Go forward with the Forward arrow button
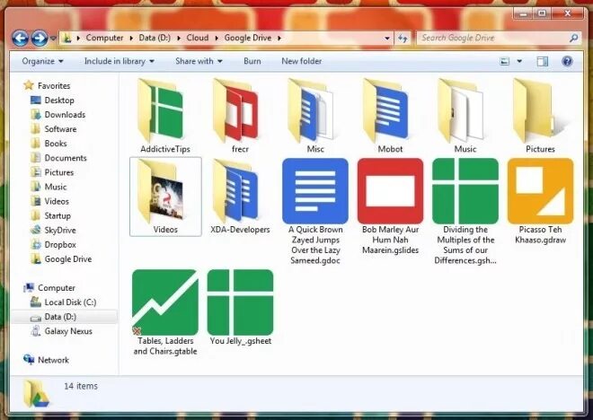This screenshot has height=420, width=593. [x=39, y=38]
